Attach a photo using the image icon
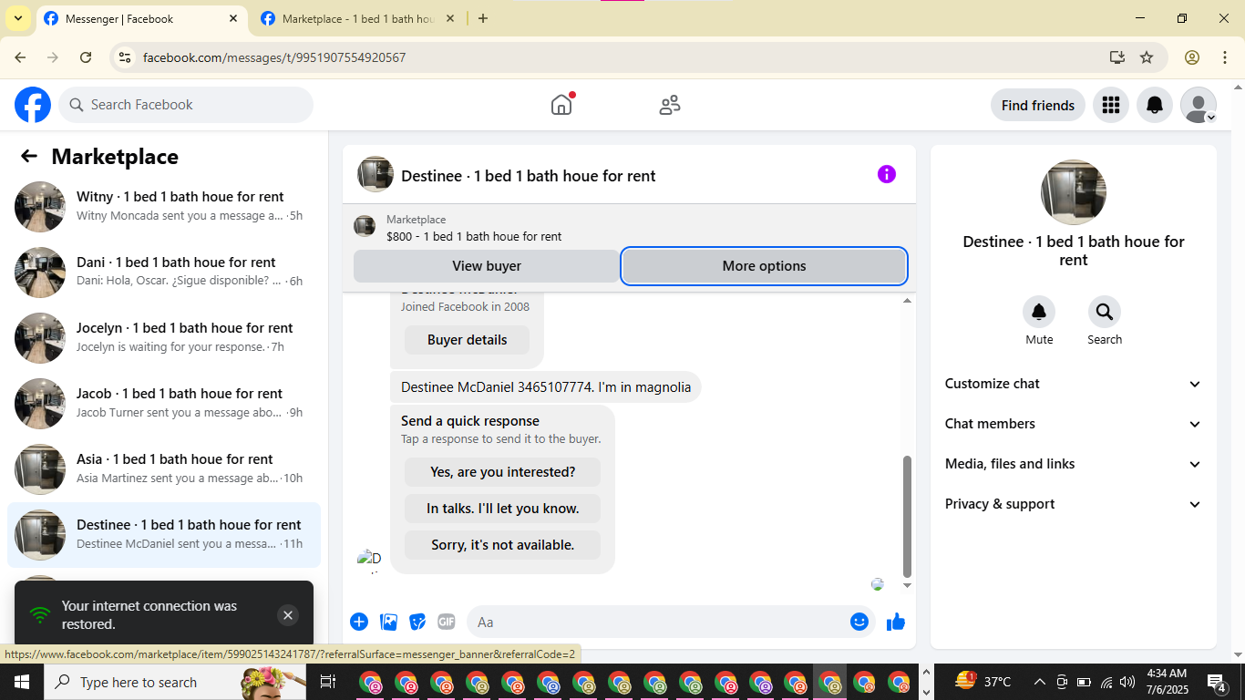The image size is (1245, 700). (x=389, y=622)
